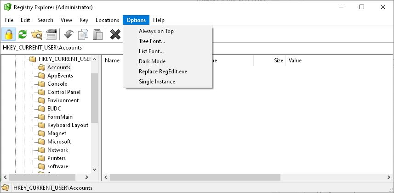Choose Tree Font... from the menu

(x=152, y=41)
